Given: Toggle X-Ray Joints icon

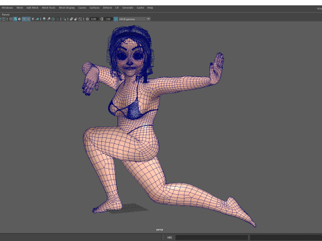Looking at the screenshot, I should 80,19.
